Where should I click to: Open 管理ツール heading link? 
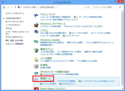[45, 78]
